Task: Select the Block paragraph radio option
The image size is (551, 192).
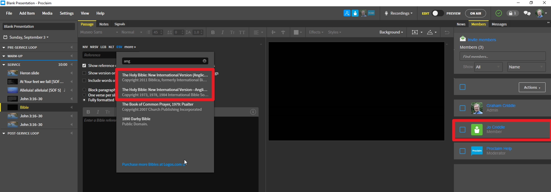Action: pyautogui.click(x=84, y=90)
